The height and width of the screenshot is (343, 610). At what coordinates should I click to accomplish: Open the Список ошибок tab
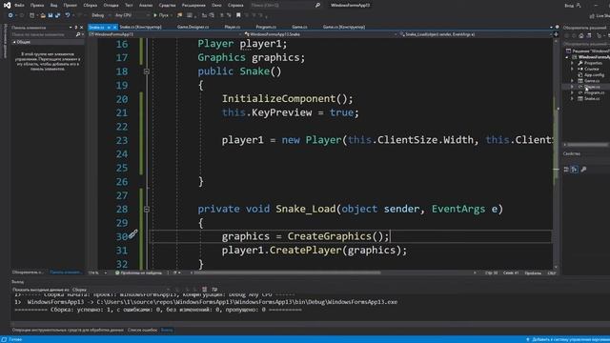[142, 331]
